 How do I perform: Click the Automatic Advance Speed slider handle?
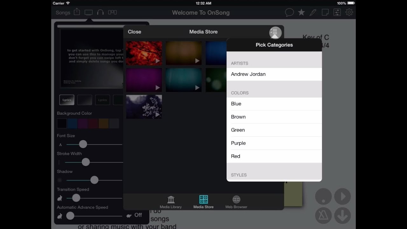tap(70, 216)
